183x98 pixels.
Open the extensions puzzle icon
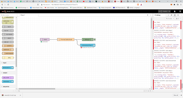(174, 5)
